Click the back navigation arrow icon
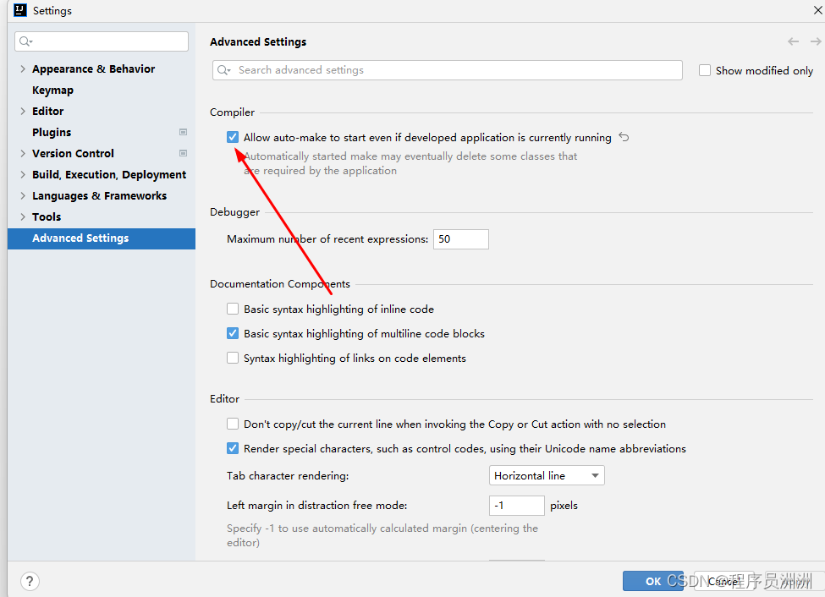825x597 pixels. point(793,41)
